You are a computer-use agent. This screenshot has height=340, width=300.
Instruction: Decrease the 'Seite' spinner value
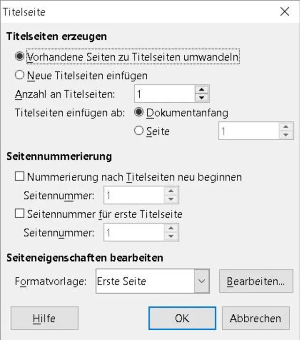click(x=285, y=136)
